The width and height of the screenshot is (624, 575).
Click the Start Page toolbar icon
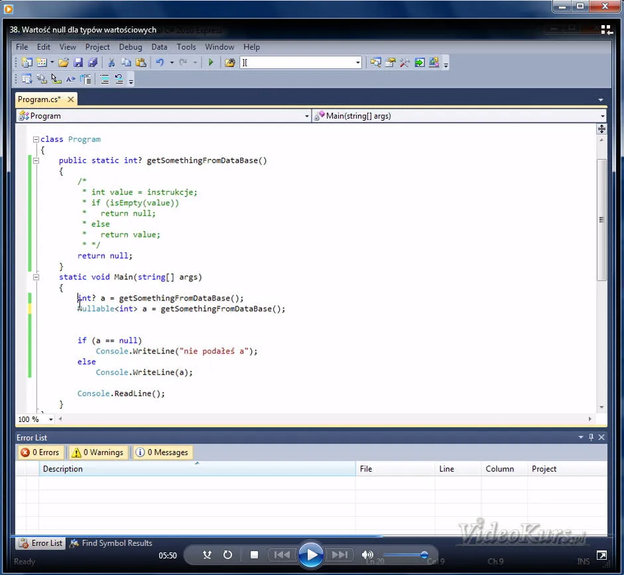point(420,62)
